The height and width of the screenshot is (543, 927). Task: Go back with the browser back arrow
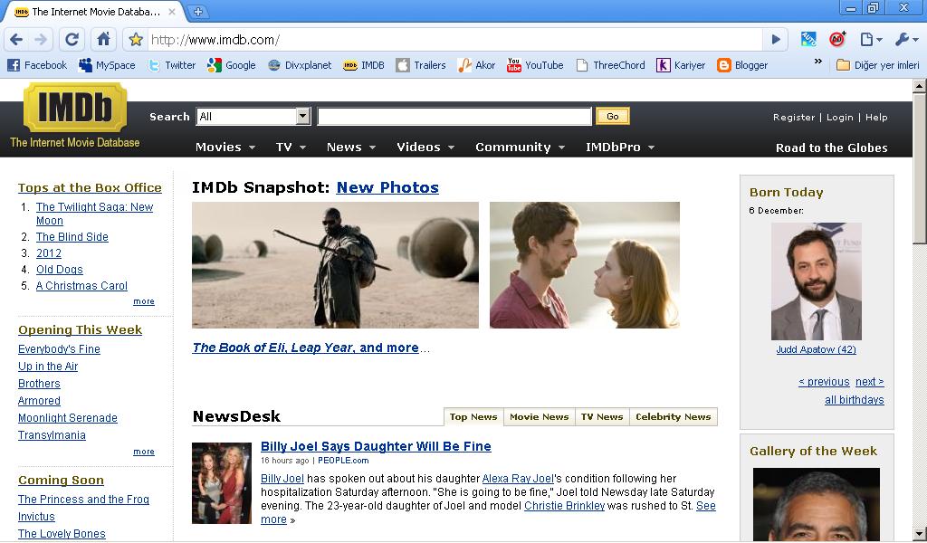pyautogui.click(x=16, y=40)
